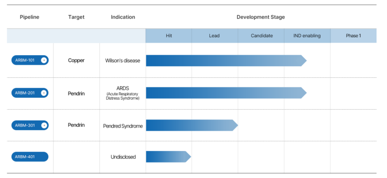Choose the Candidate stage header
The width and height of the screenshot is (387, 178).
[261, 36]
